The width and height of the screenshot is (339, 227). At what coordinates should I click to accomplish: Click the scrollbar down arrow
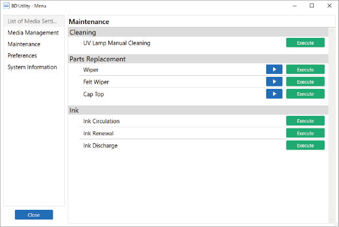[332, 220]
